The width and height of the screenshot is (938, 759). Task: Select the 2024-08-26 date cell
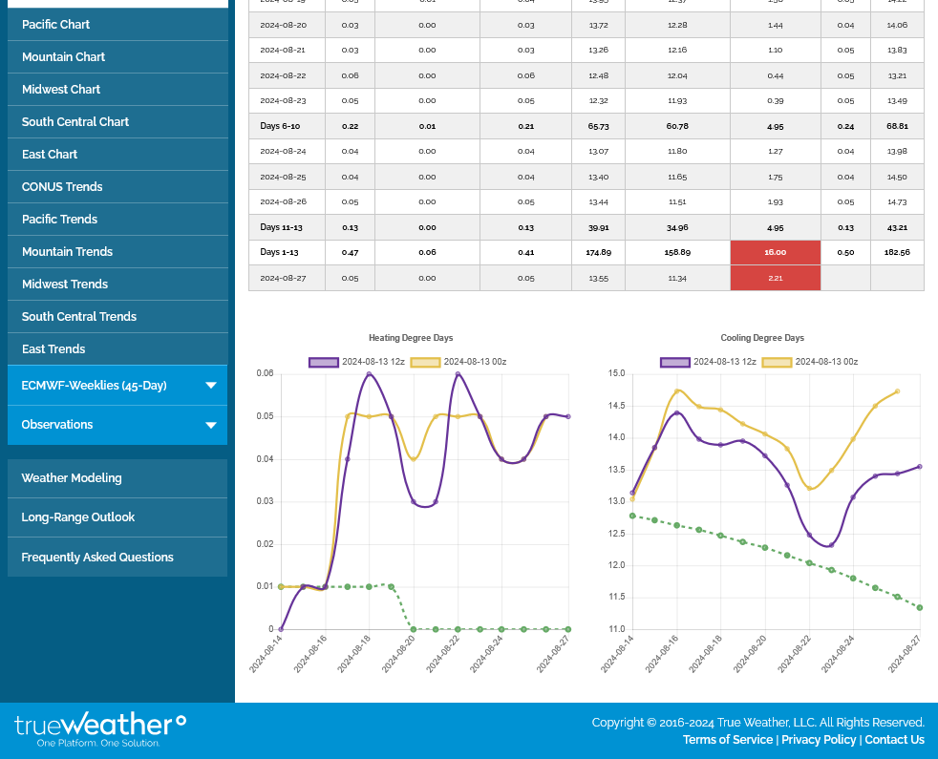click(287, 202)
